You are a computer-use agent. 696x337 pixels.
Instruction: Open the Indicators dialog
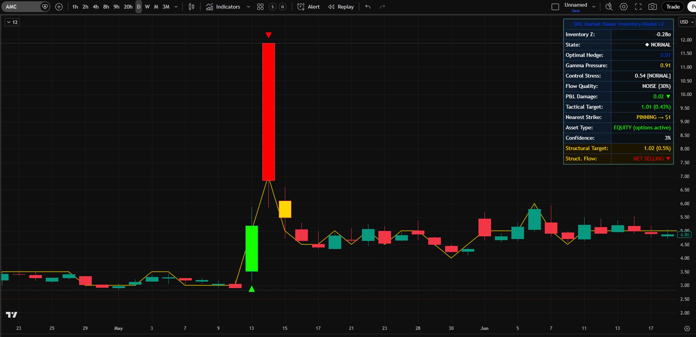223,7
